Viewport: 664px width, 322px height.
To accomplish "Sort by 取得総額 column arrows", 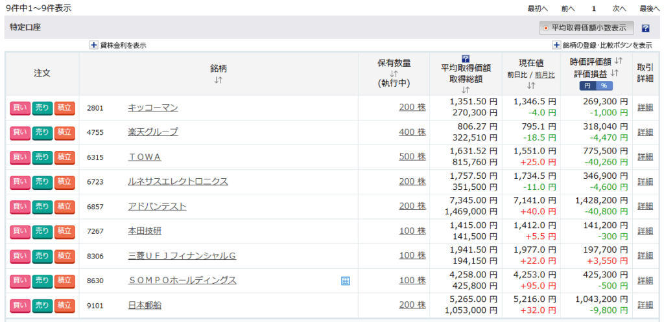I will [466, 89].
